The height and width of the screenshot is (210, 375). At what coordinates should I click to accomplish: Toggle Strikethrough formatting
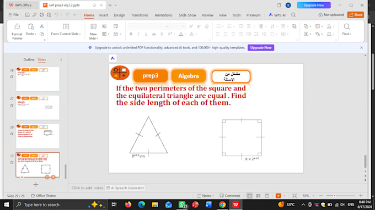(x=154, y=34)
